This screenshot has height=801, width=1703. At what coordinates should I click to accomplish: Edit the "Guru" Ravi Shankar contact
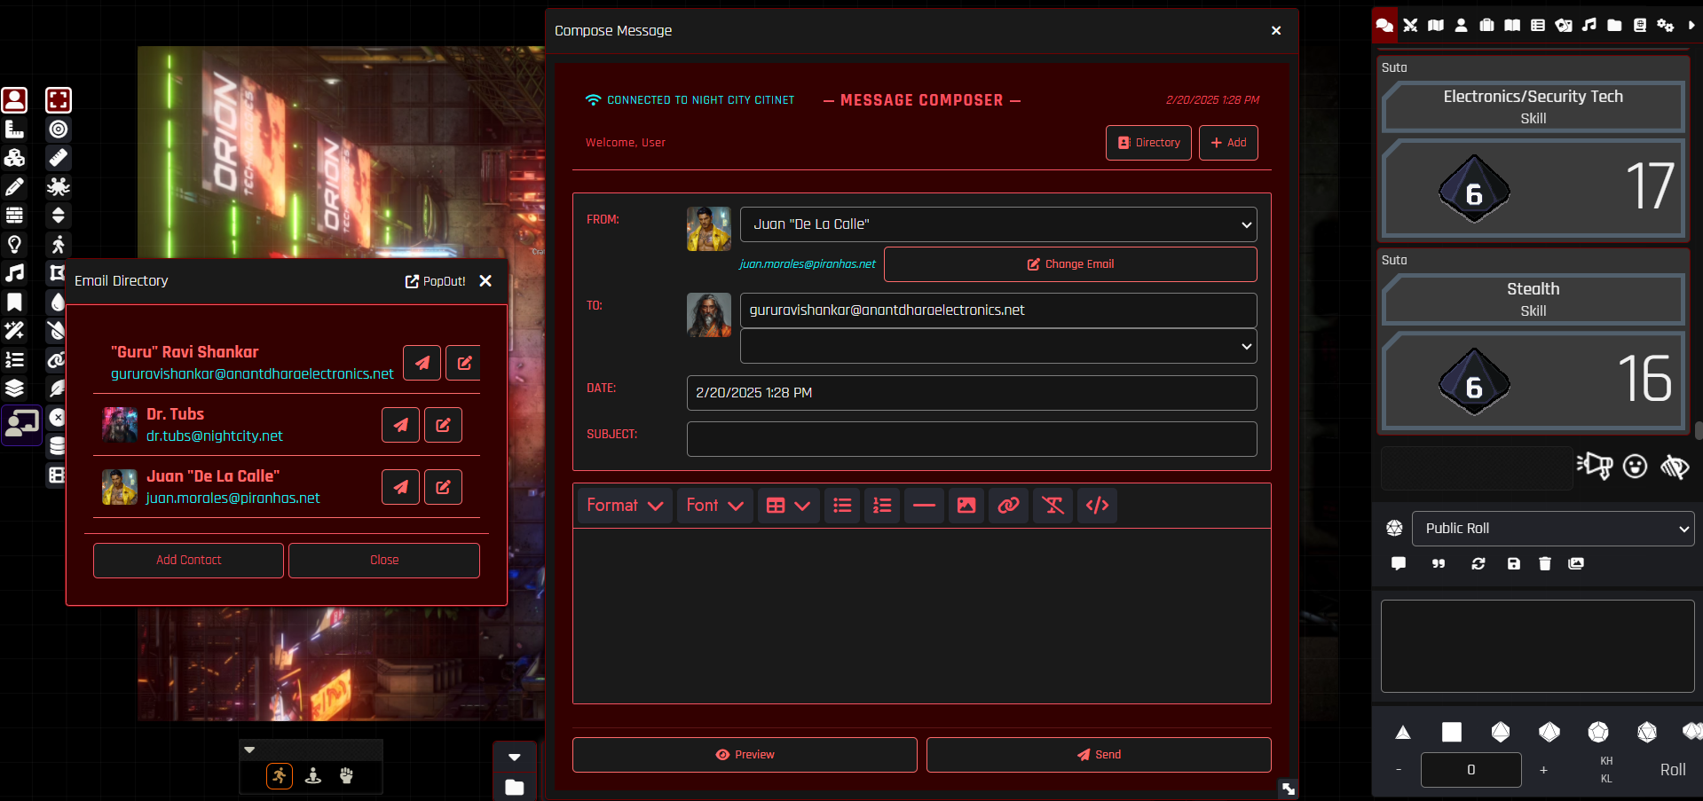click(x=463, y=363)
